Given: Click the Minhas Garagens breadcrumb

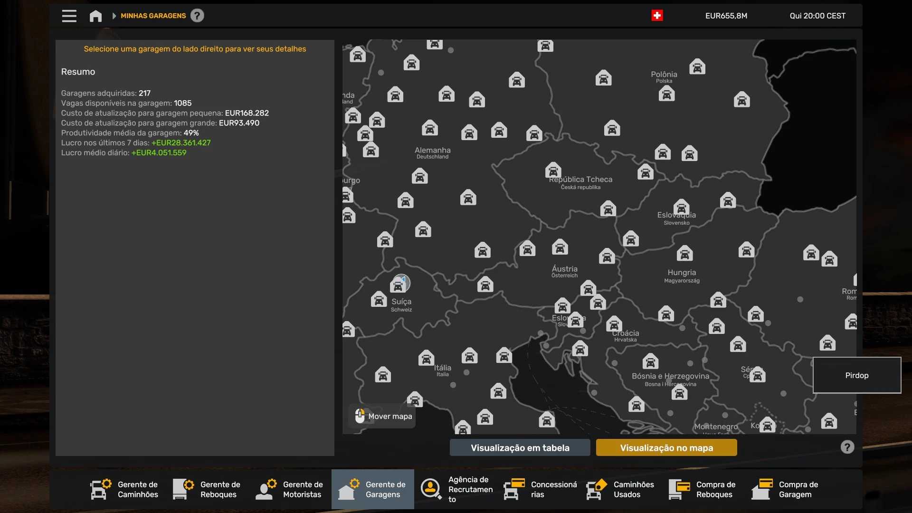Looking at the screenshot, I should (x=153, y=16).
